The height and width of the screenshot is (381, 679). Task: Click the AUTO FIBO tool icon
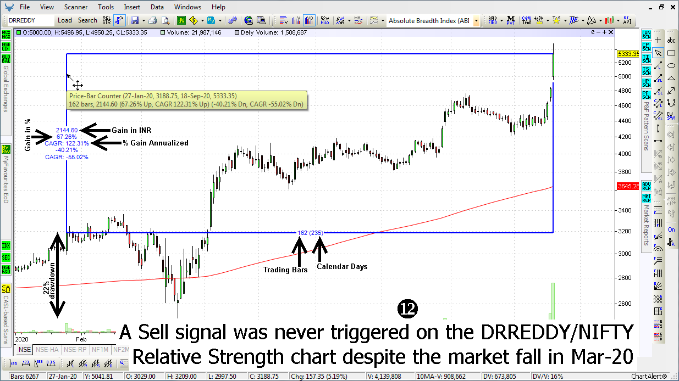coord(492,20)
